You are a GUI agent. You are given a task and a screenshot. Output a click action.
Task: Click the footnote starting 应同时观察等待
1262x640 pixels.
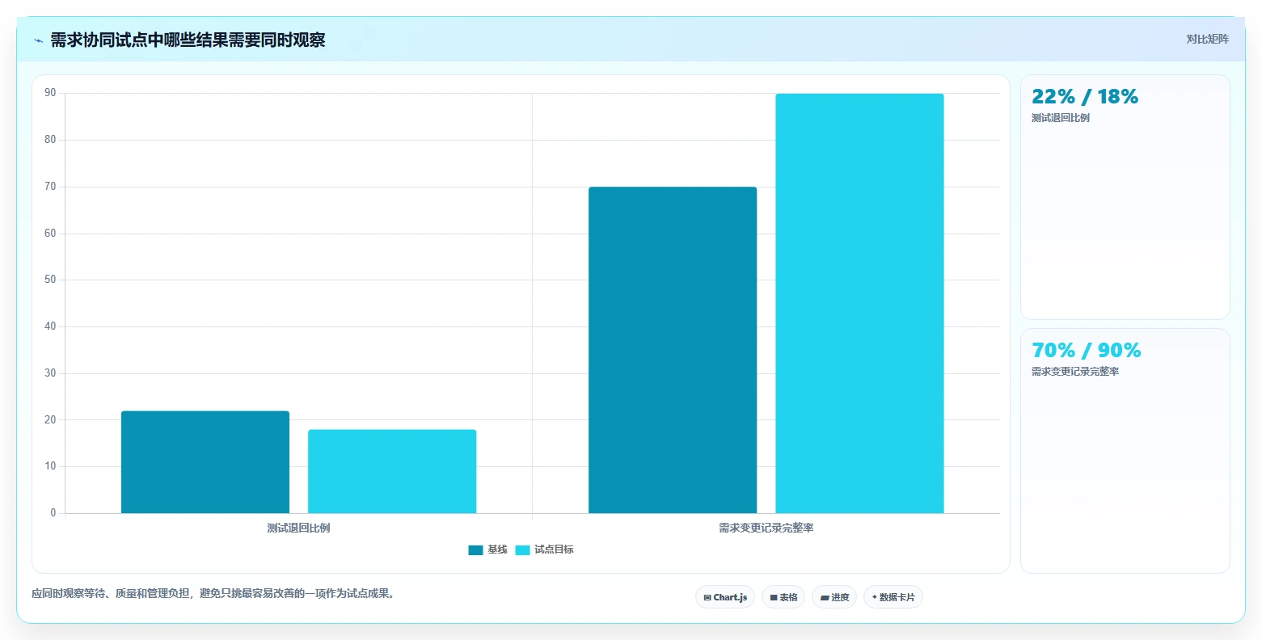[213, 594]
